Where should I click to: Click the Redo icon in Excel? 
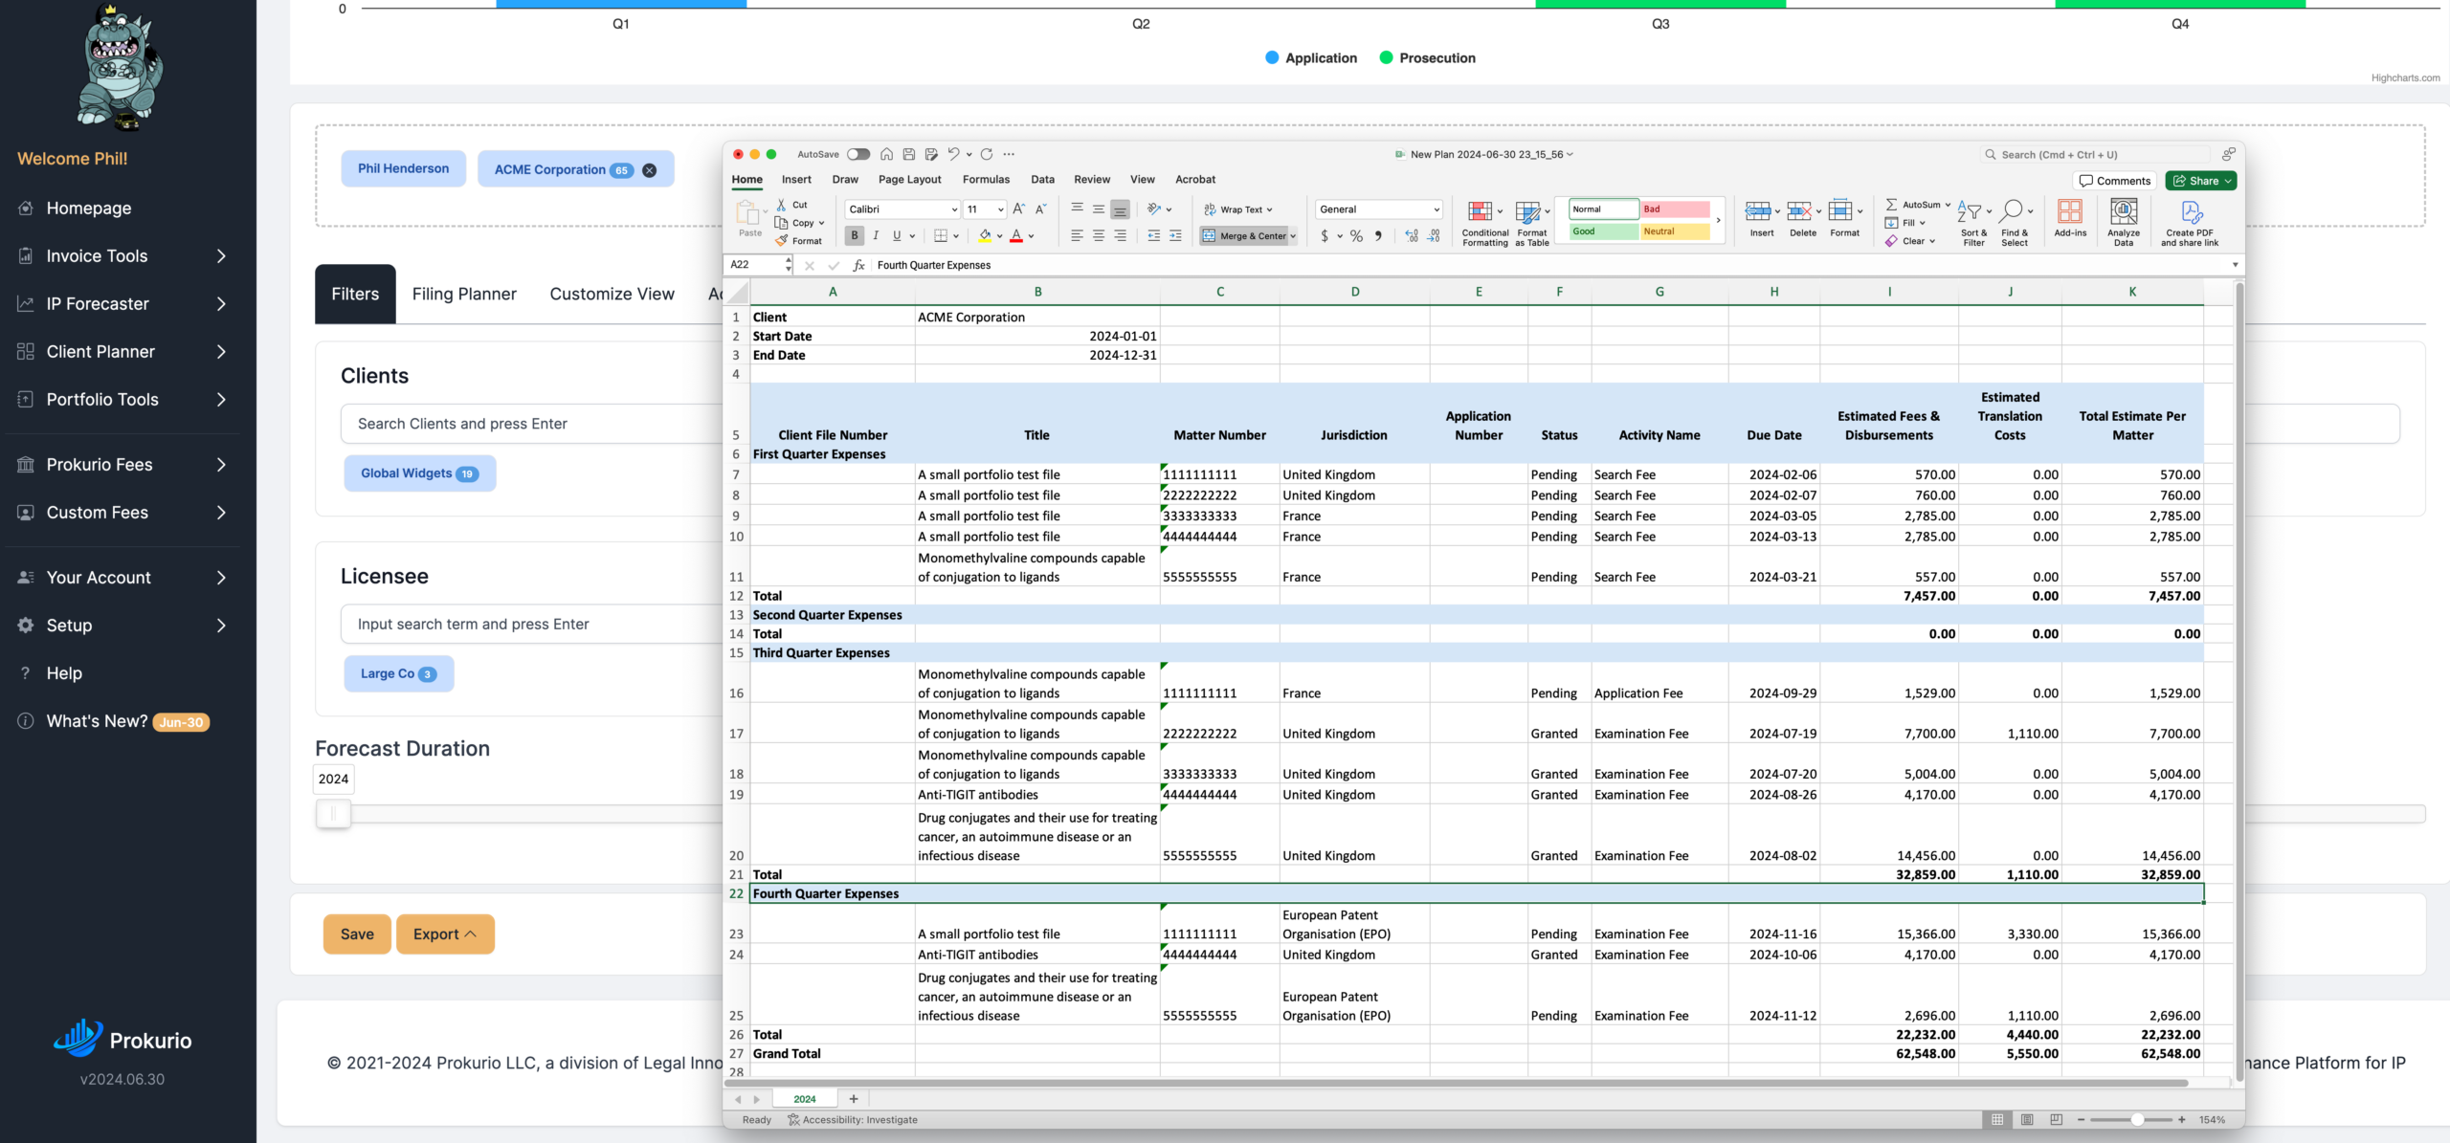(x=987, y=154)
